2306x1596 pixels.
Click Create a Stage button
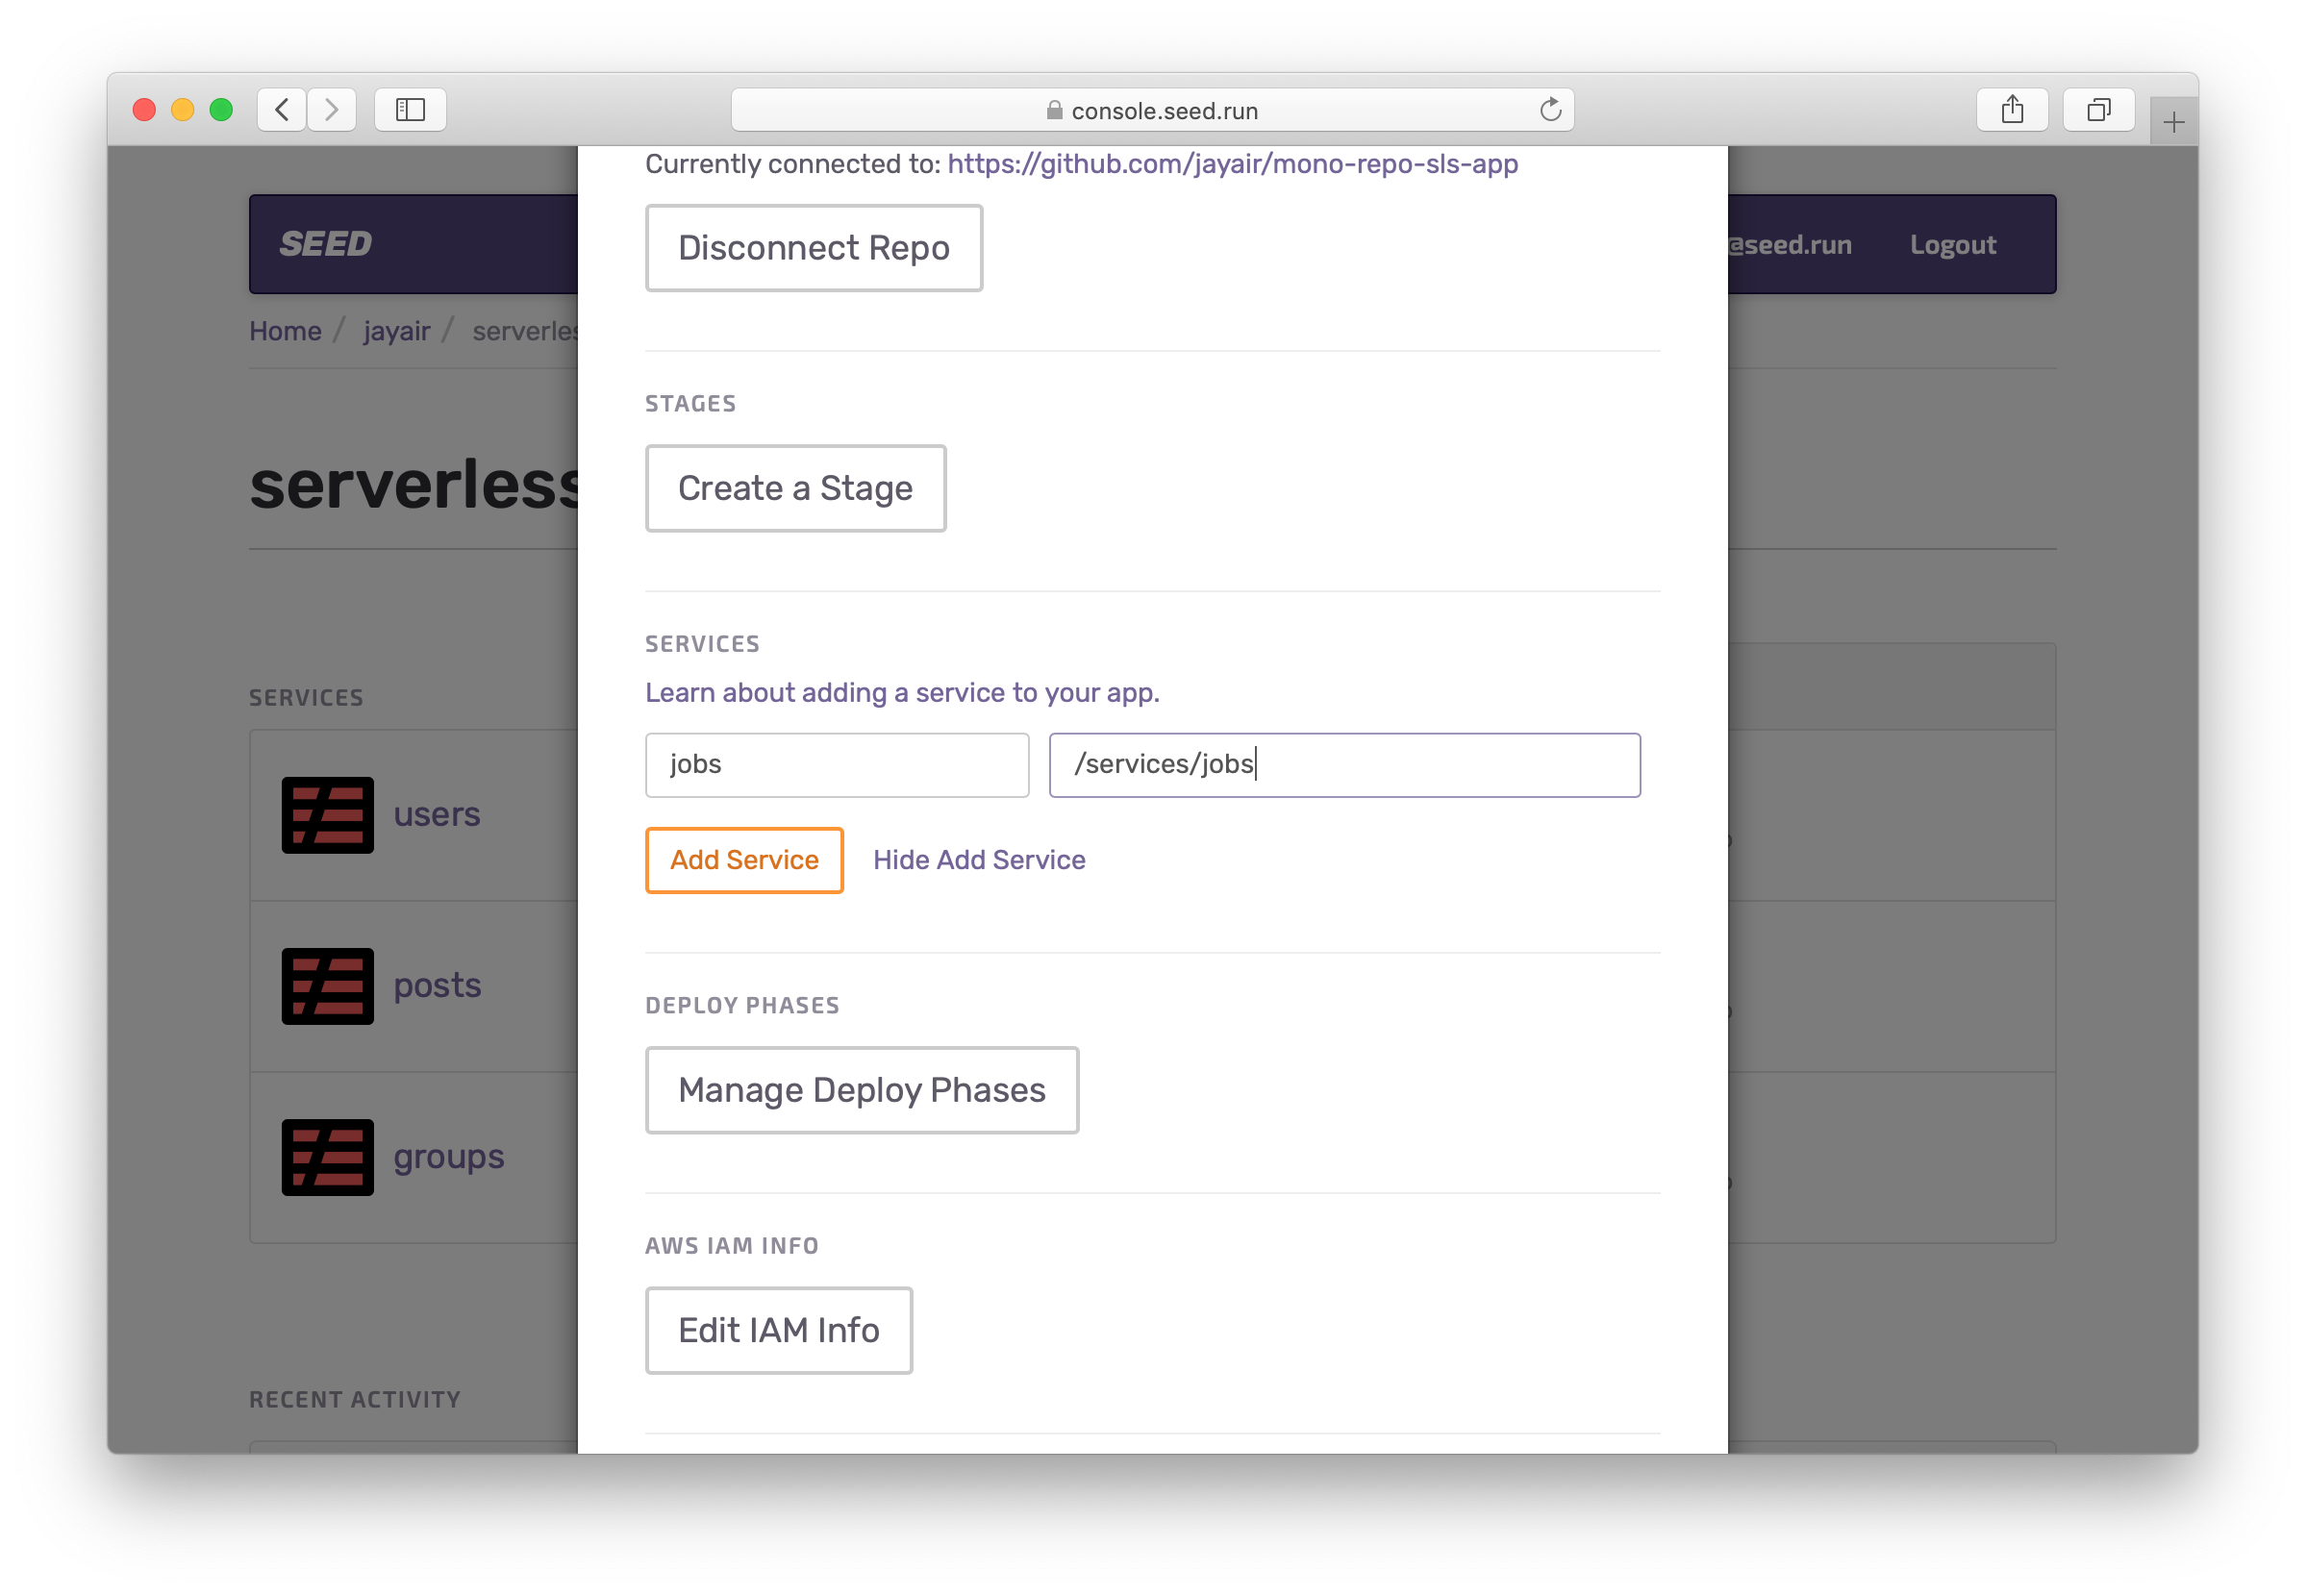click(795, 488)
